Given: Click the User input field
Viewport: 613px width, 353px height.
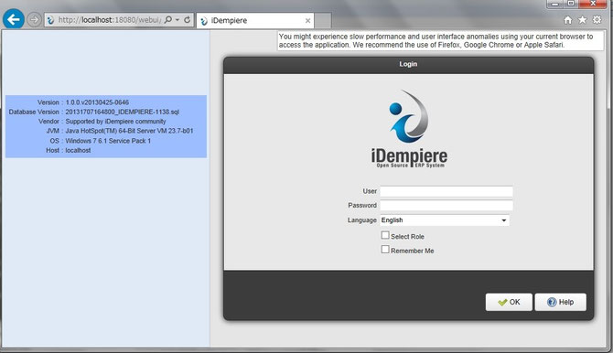Looking at the screenshot, I should (x=446, y=191).
